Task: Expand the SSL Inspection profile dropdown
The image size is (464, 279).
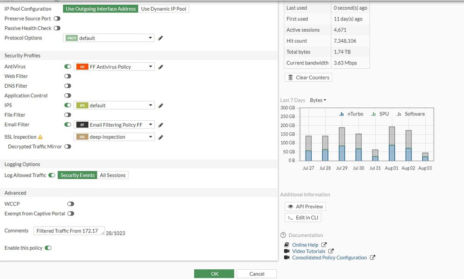Action: [x=114, y=137]
